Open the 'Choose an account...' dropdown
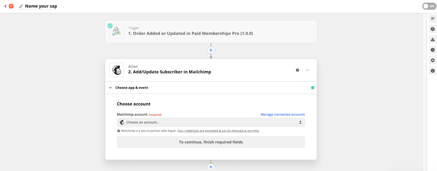This screenshot has width=437, height=171. [x=211, y=122]
